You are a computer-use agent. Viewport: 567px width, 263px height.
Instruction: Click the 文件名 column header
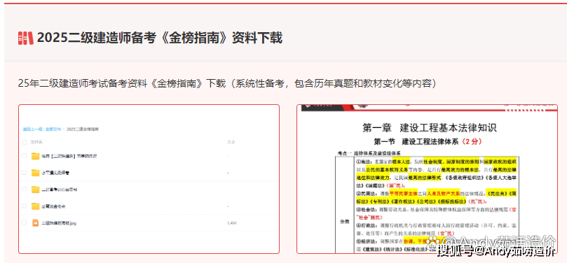point(36,143)
